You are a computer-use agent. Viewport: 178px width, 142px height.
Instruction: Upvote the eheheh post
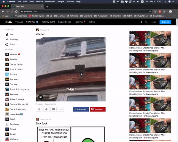click(39, 109)
